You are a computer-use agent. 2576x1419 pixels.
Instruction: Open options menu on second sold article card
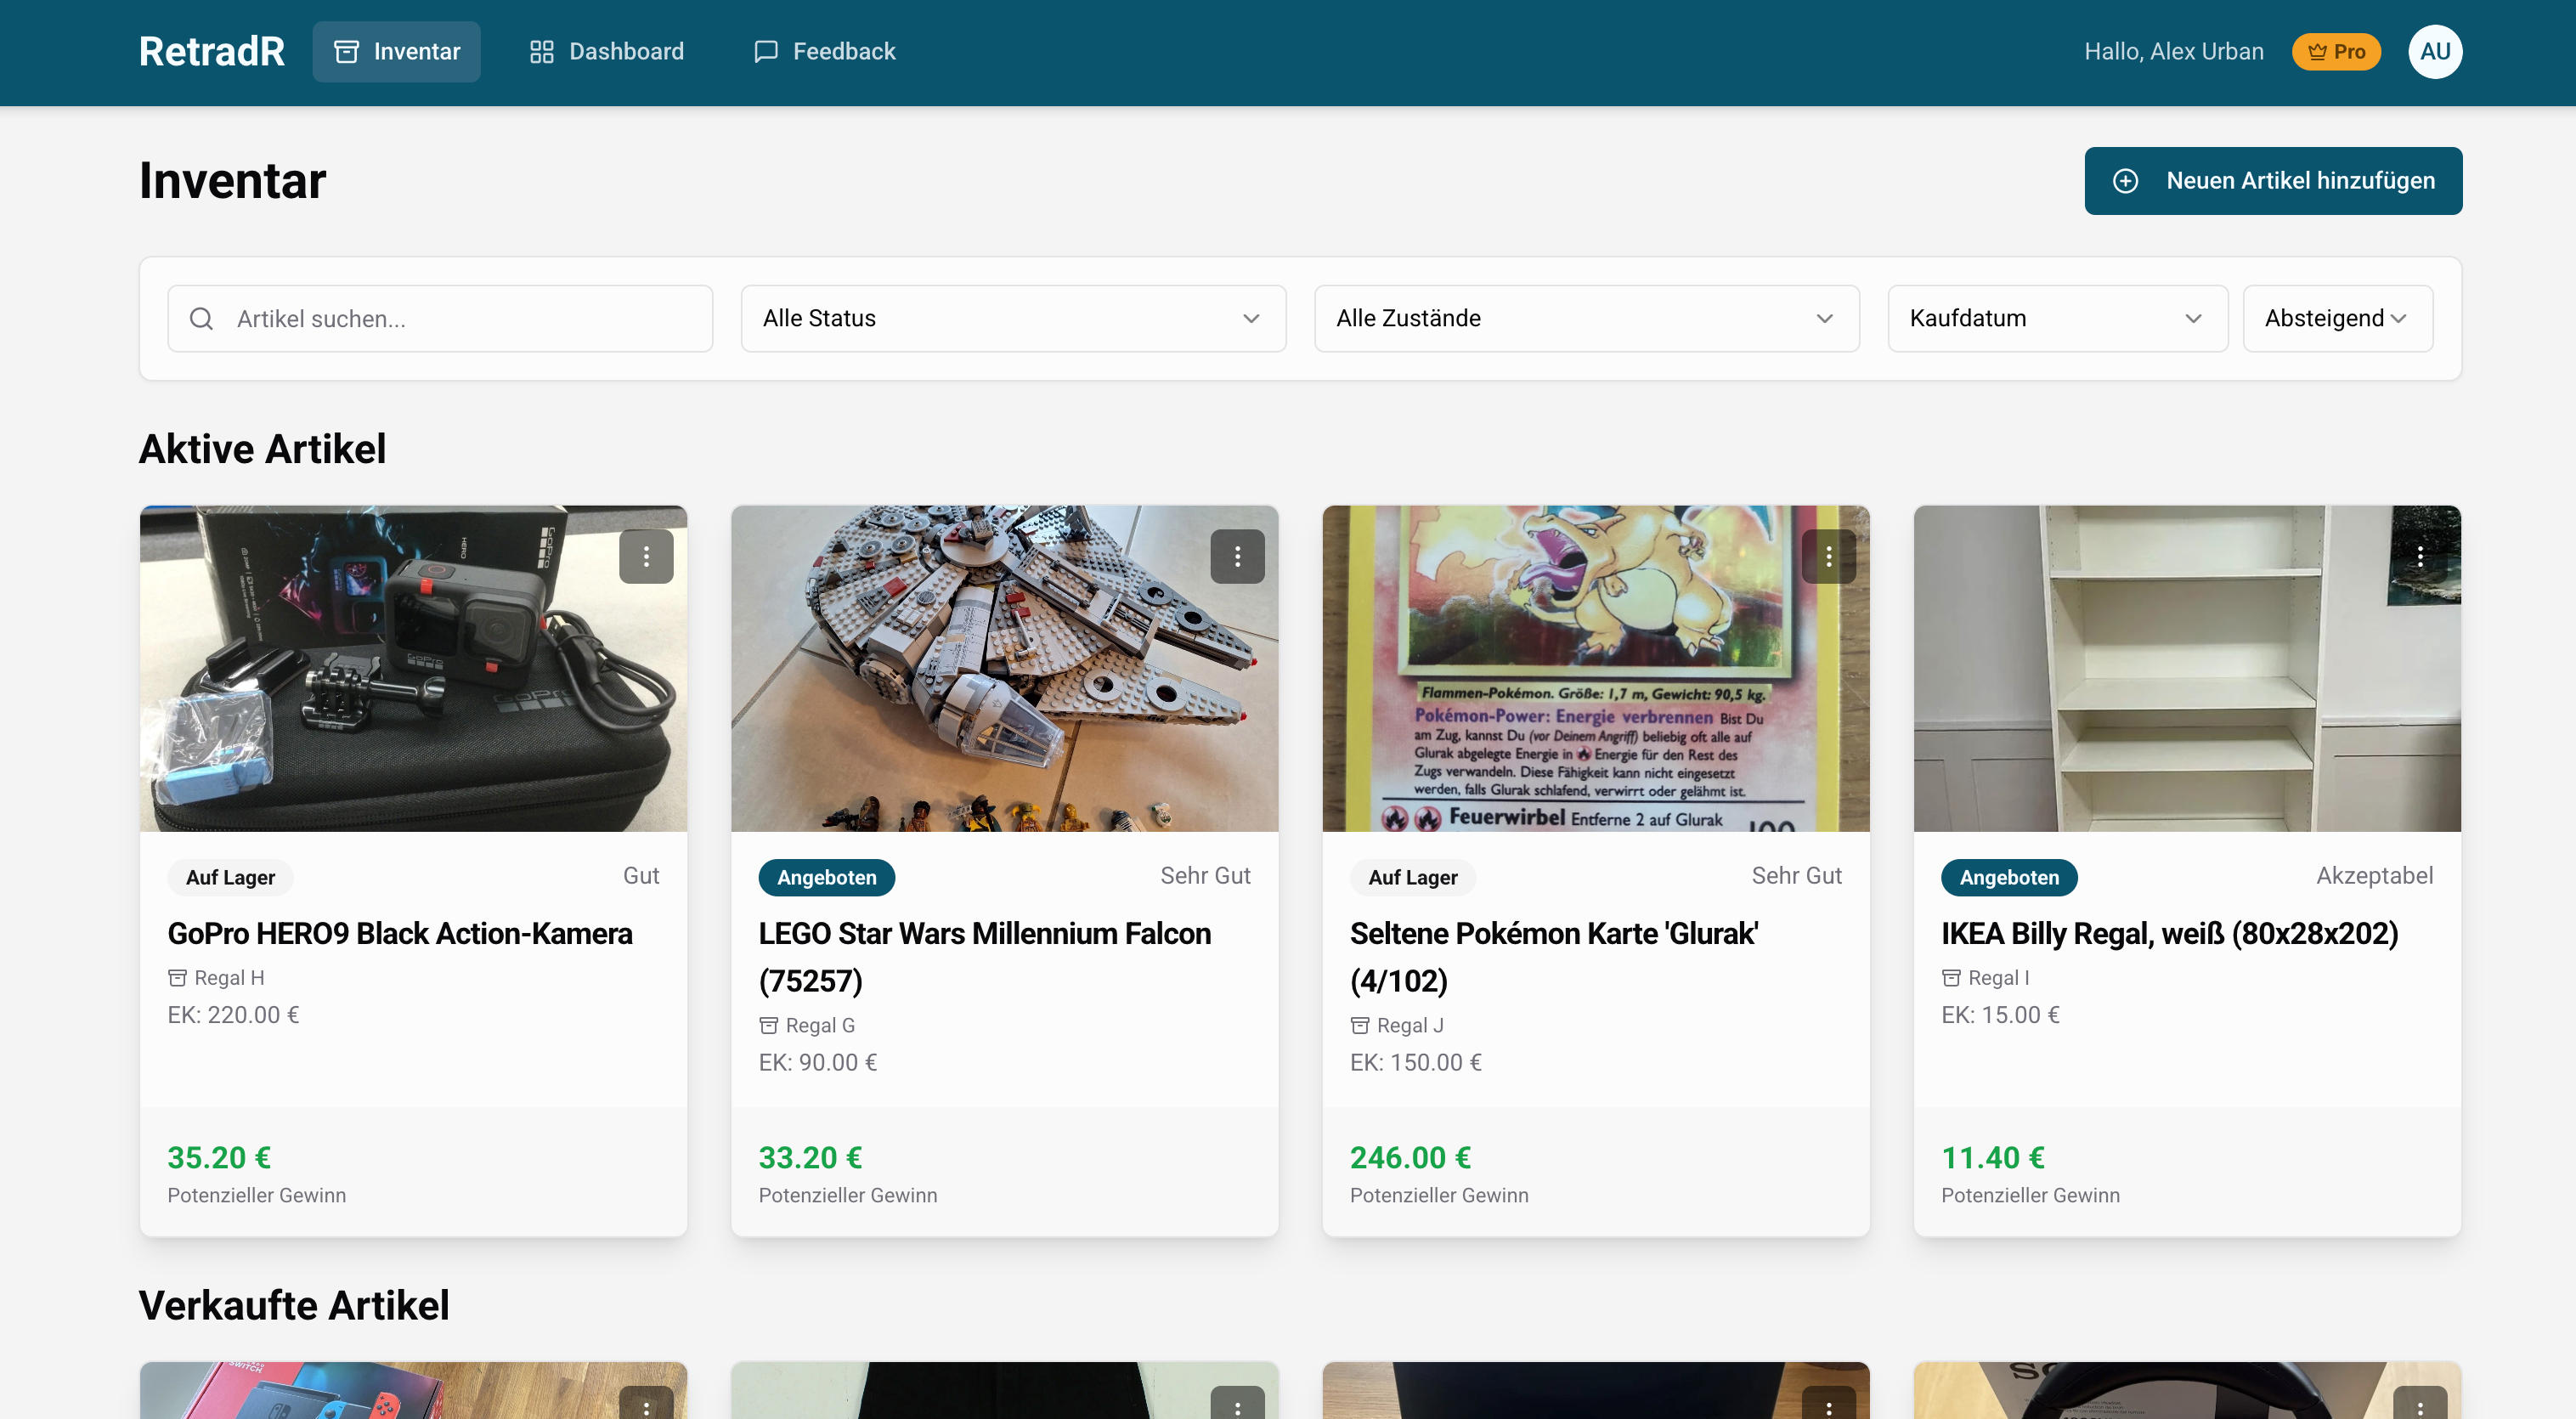[x=1237, y=1403]
